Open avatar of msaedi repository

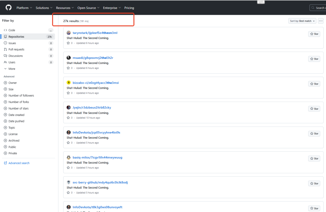click(x=69, y=58)
